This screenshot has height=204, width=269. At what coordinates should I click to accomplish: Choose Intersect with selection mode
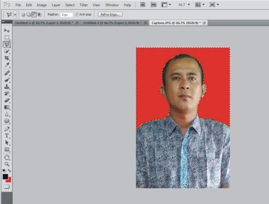39,15
